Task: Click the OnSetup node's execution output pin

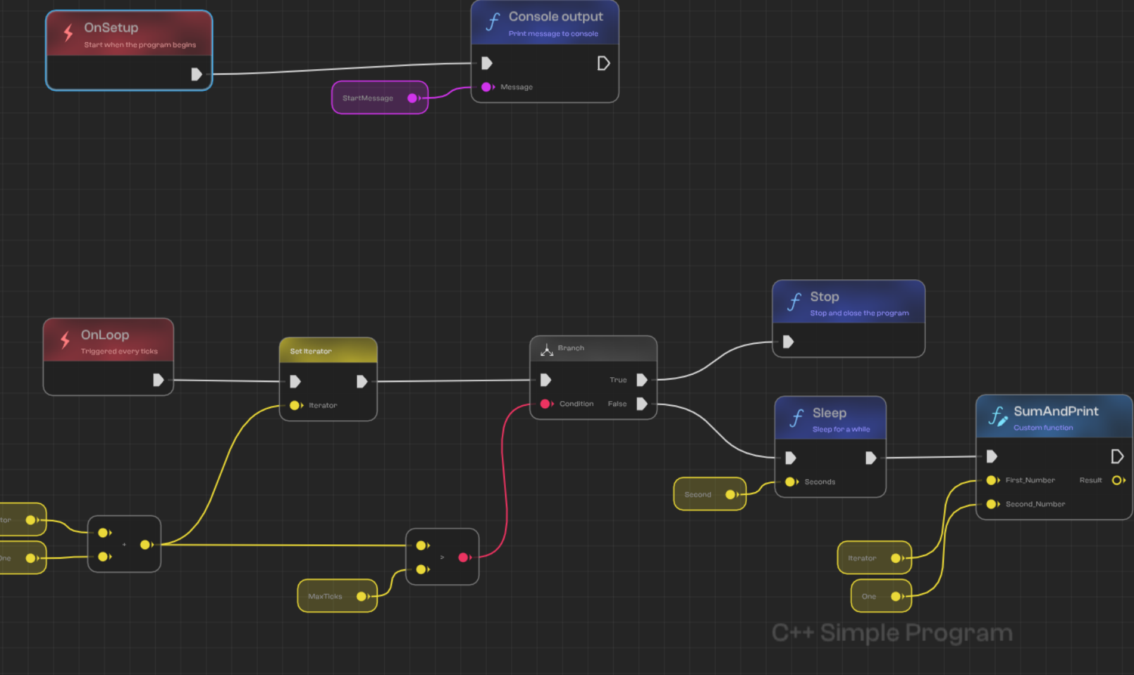Action: coord(196,74)
